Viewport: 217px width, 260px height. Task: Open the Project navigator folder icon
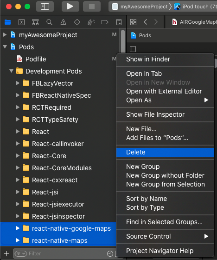[x=7, y=22]
